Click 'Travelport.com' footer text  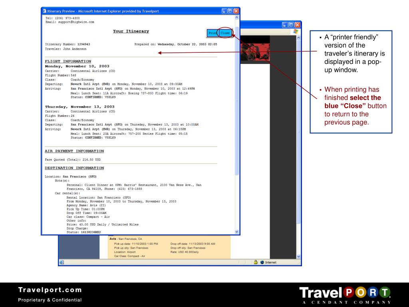(x=50, y=290)
